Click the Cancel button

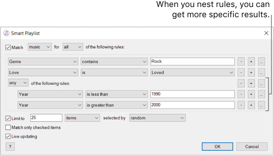(252, 147)
